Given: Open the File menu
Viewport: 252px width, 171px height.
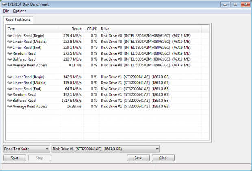Looking at the screenshot, I should [x=6, y=11].
